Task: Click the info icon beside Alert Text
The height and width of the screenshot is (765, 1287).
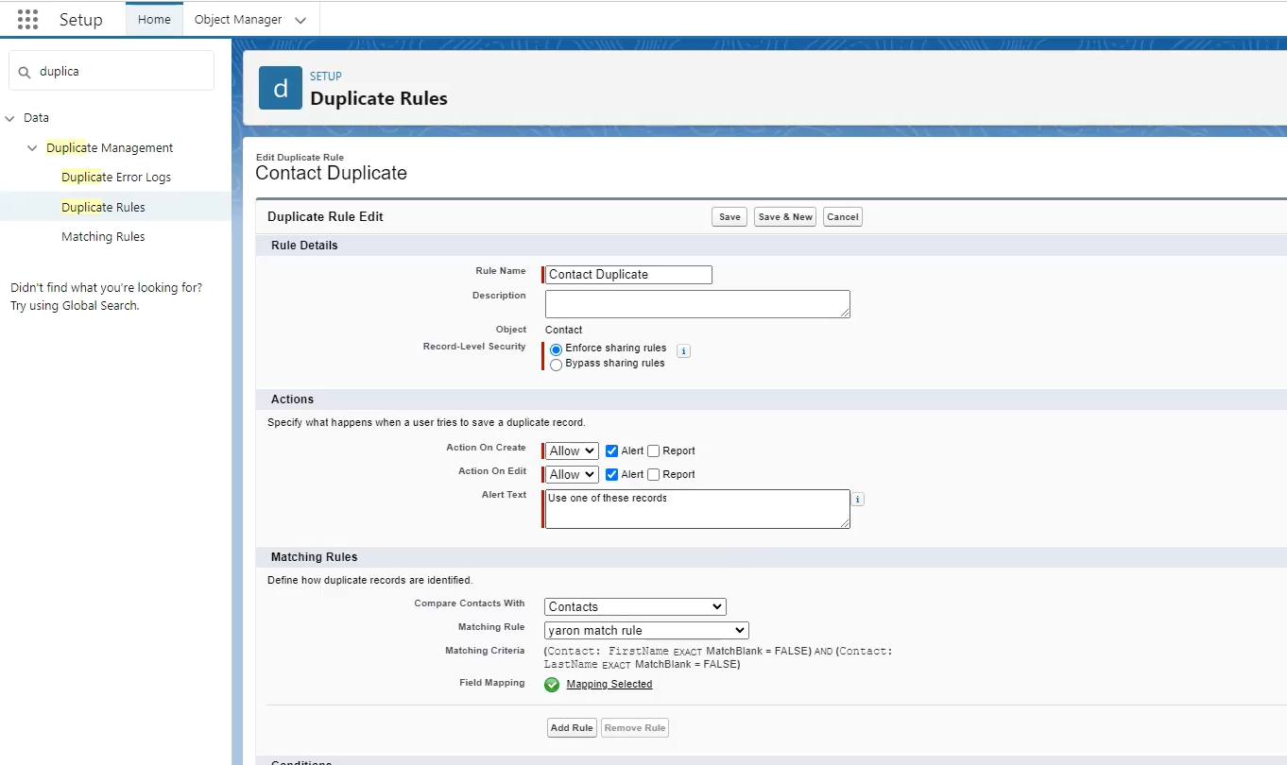Action: 858,499
